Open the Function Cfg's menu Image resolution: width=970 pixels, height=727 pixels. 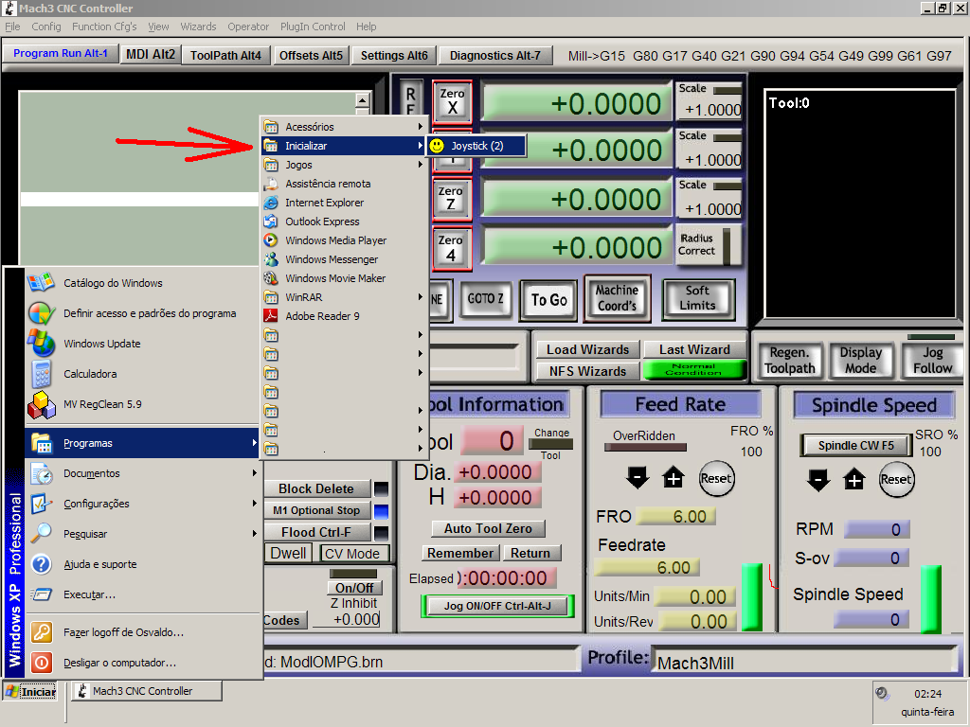coord(104,27)
